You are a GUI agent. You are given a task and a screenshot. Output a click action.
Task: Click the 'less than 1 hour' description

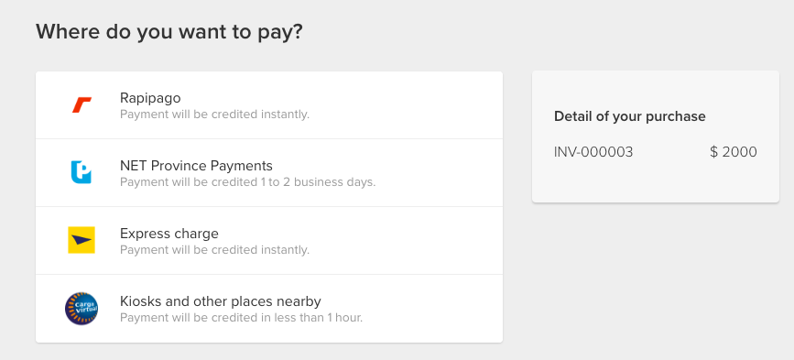[241, 318]
